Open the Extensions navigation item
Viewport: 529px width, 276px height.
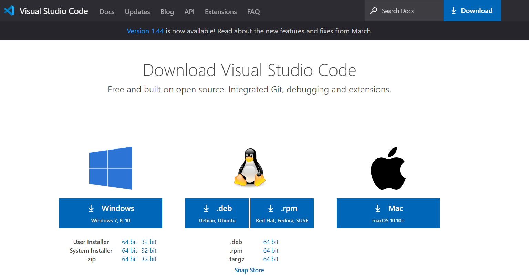[221, 12]
